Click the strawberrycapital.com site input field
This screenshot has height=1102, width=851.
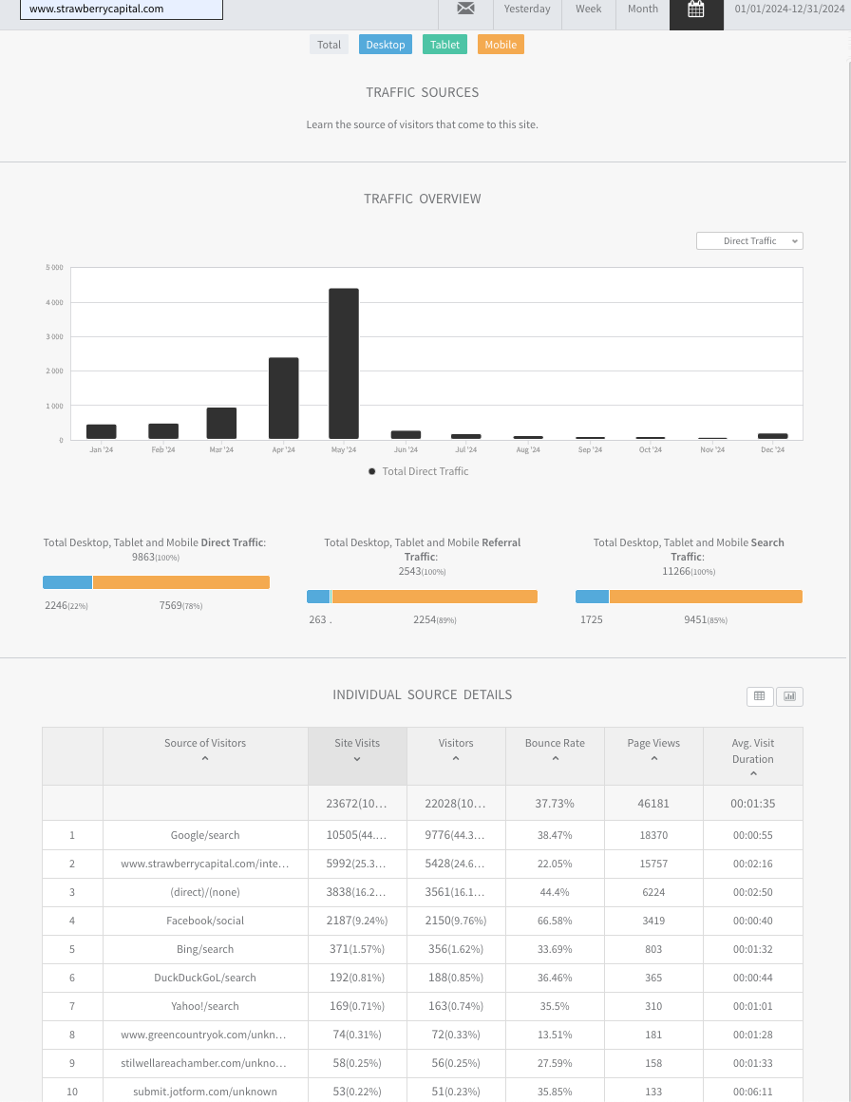click(122, 9)
